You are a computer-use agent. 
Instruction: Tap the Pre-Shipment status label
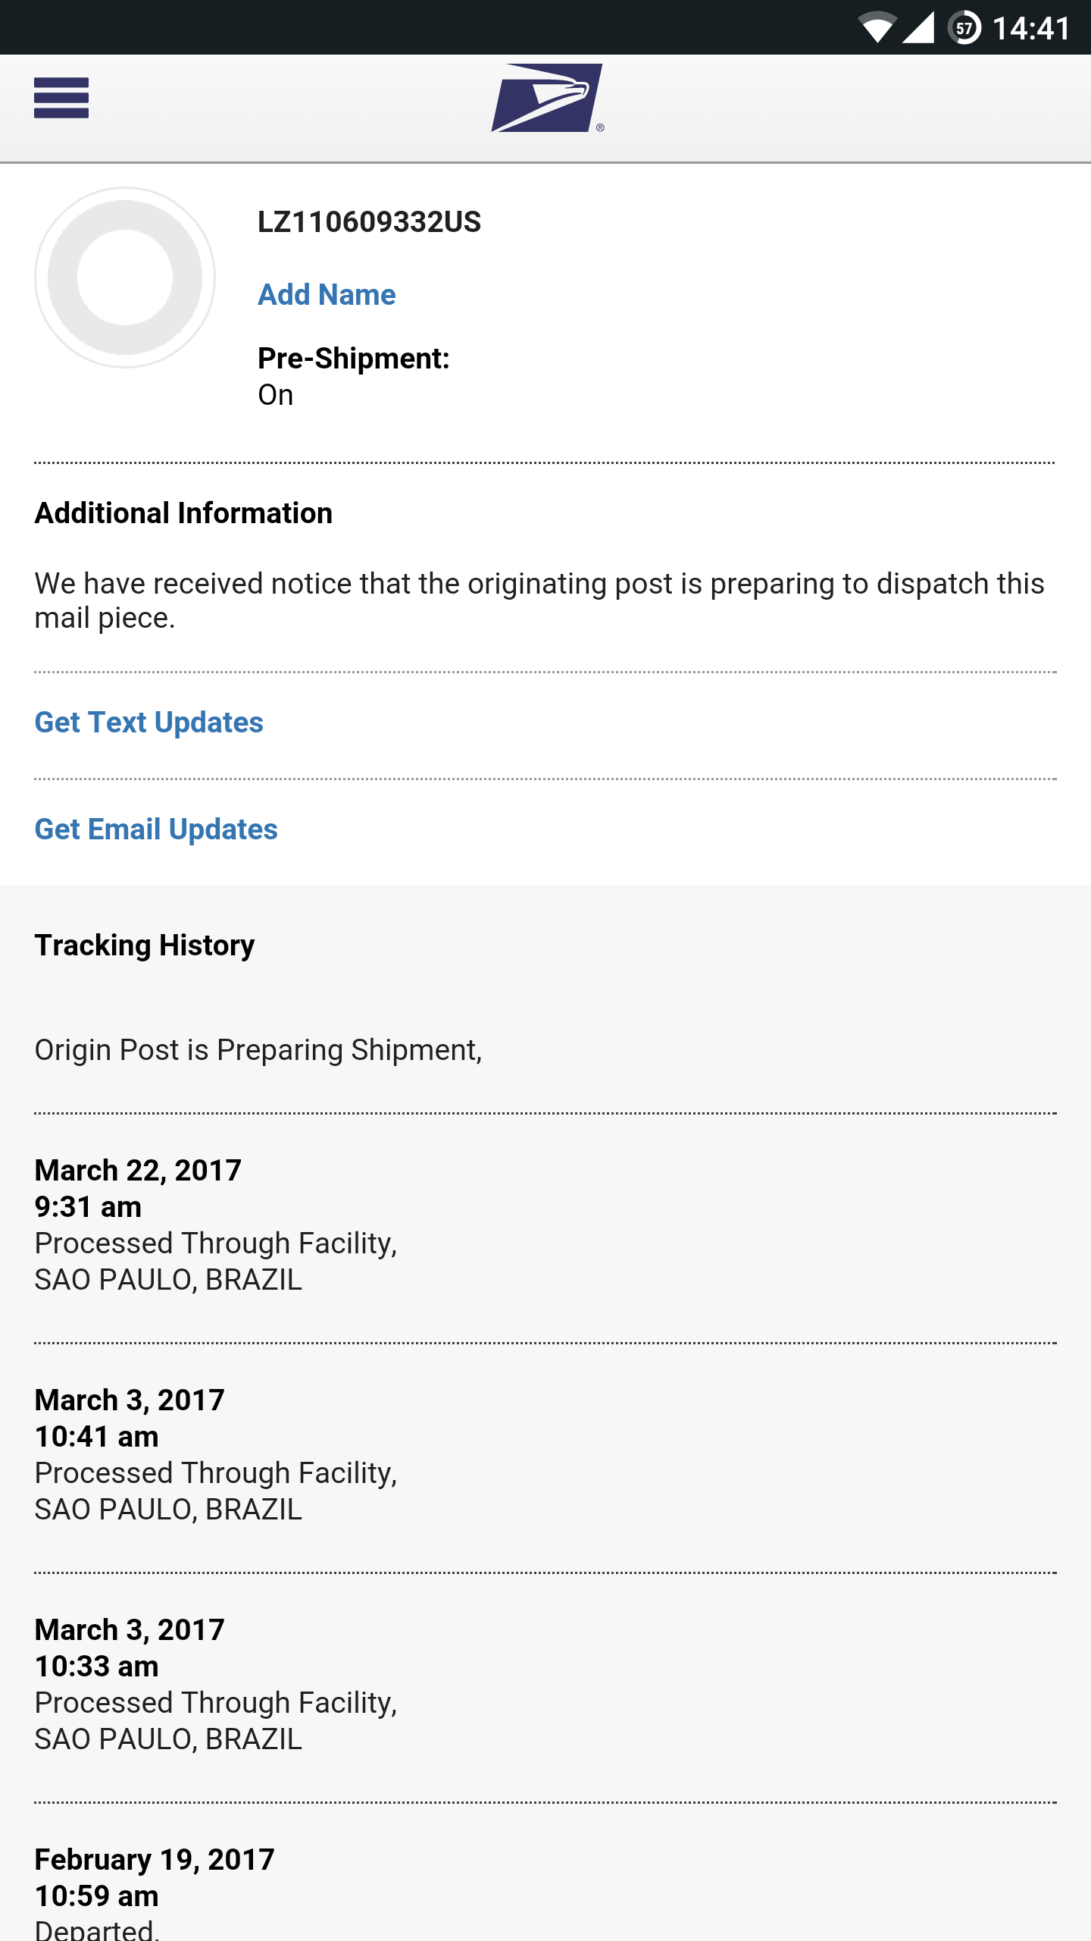[354, 359]
